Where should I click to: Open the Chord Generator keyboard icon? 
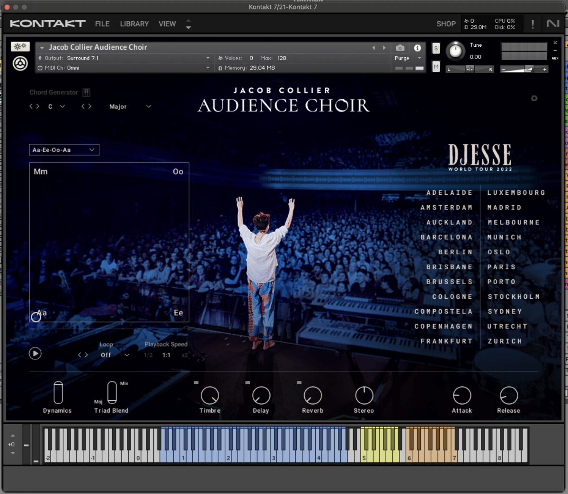[86, 93]
